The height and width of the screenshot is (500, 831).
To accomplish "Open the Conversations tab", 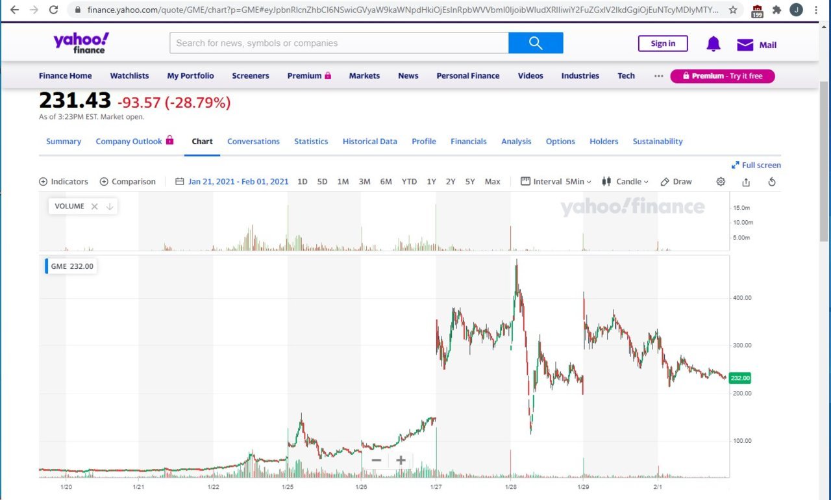I will pyautogui.click(x=253, y=142).
